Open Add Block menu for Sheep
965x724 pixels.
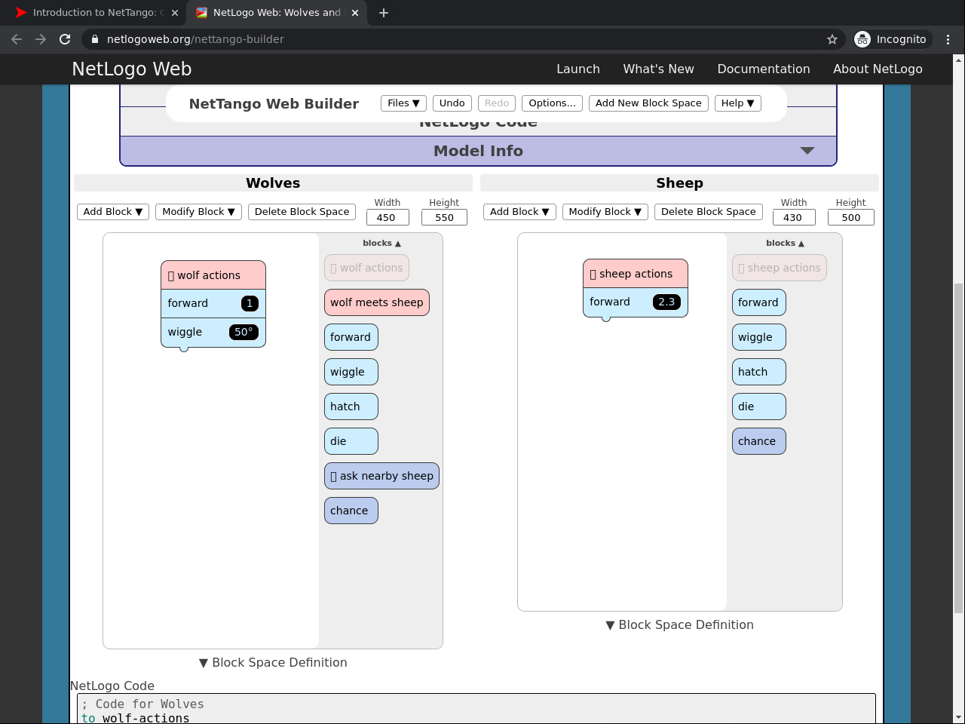coord(519,212)
